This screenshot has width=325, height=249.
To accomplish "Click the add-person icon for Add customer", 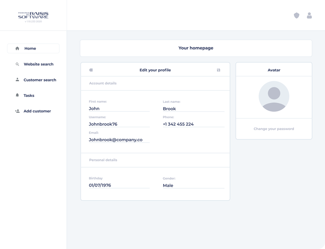I will tap(17, 111).
